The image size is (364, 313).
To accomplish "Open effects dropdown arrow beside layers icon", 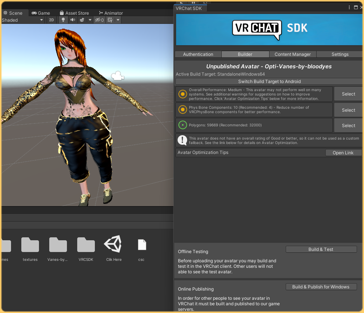I will [90, 20].
